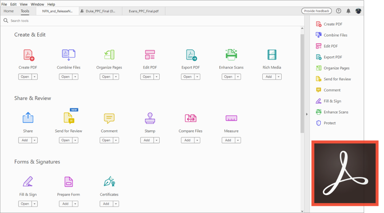Click Open button under Fill & Sign
The image size is (384, 213).
click(x=25, y=204)
